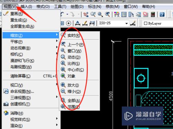
Task: Open the 帮助(H) menu
Action: (148, 7)
